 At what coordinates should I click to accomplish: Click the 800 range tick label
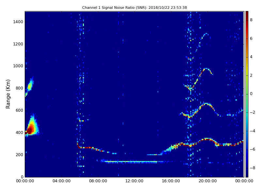(x=19, y=88)
